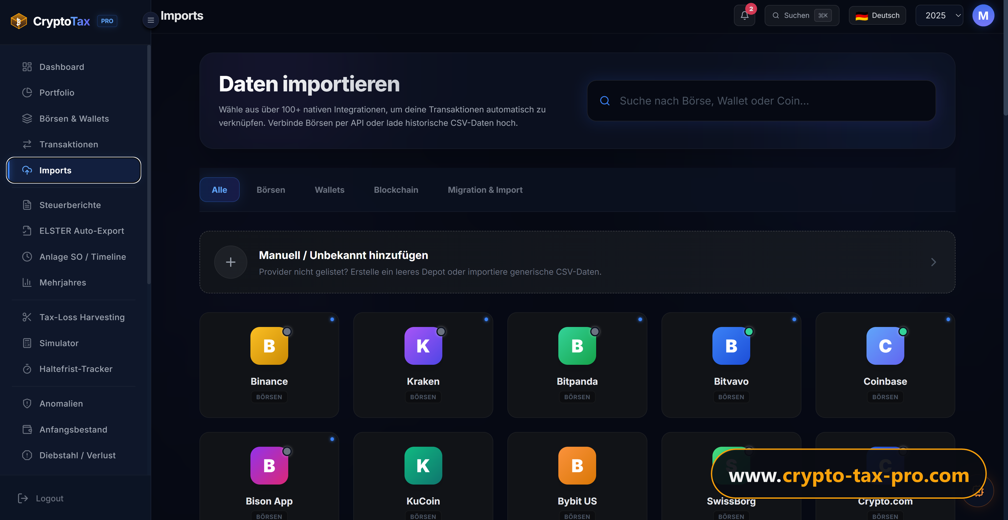Open Transaktionen in the sidebar
The height and width of the screenshot is (520, 1008).
point(73,144)
